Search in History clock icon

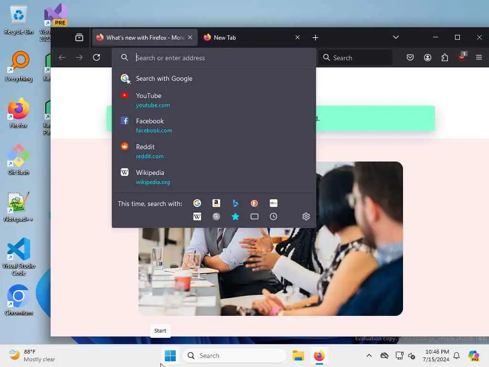(274, 216)
